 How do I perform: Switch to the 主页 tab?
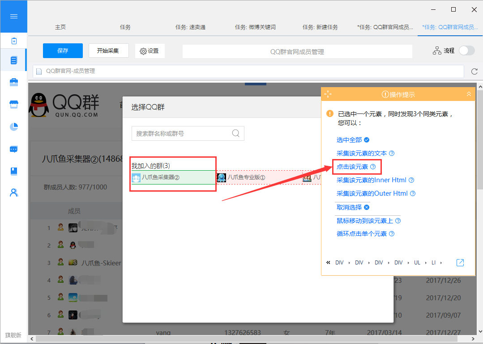60,27
